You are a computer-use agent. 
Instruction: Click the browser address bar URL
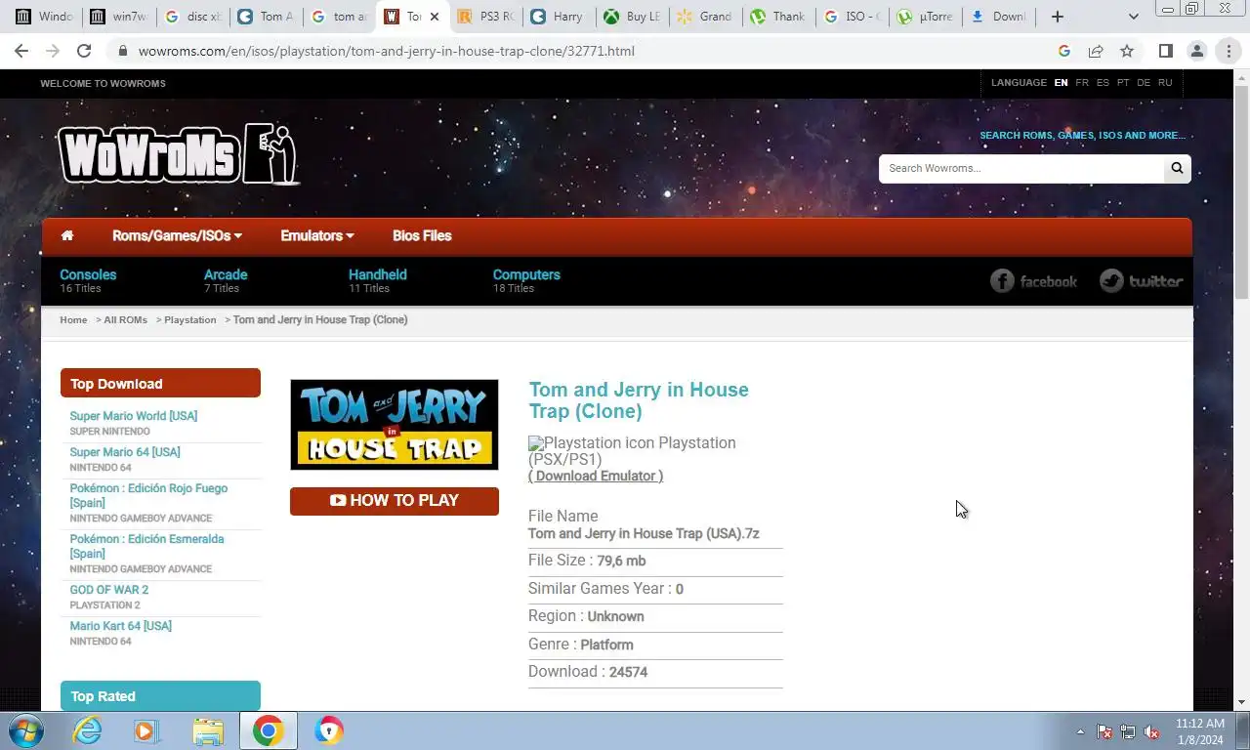point(387,51)
